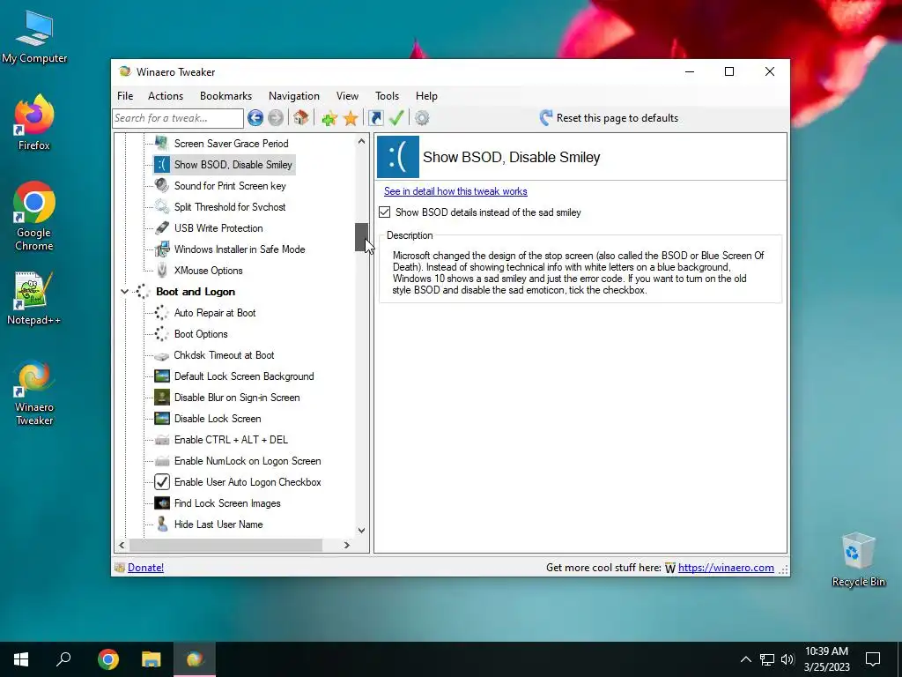This screenshot has width=902, height=677.
Task: Click the network tray icon
Action: (x=766, y=659)
